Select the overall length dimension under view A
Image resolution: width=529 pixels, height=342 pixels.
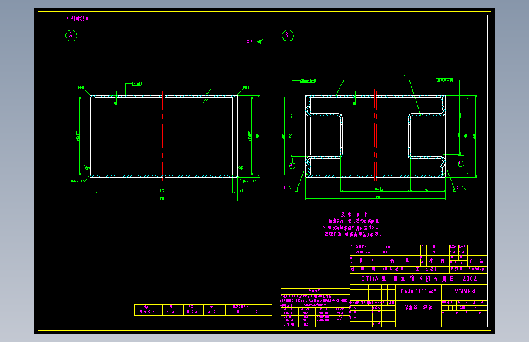tap(164, 199)
